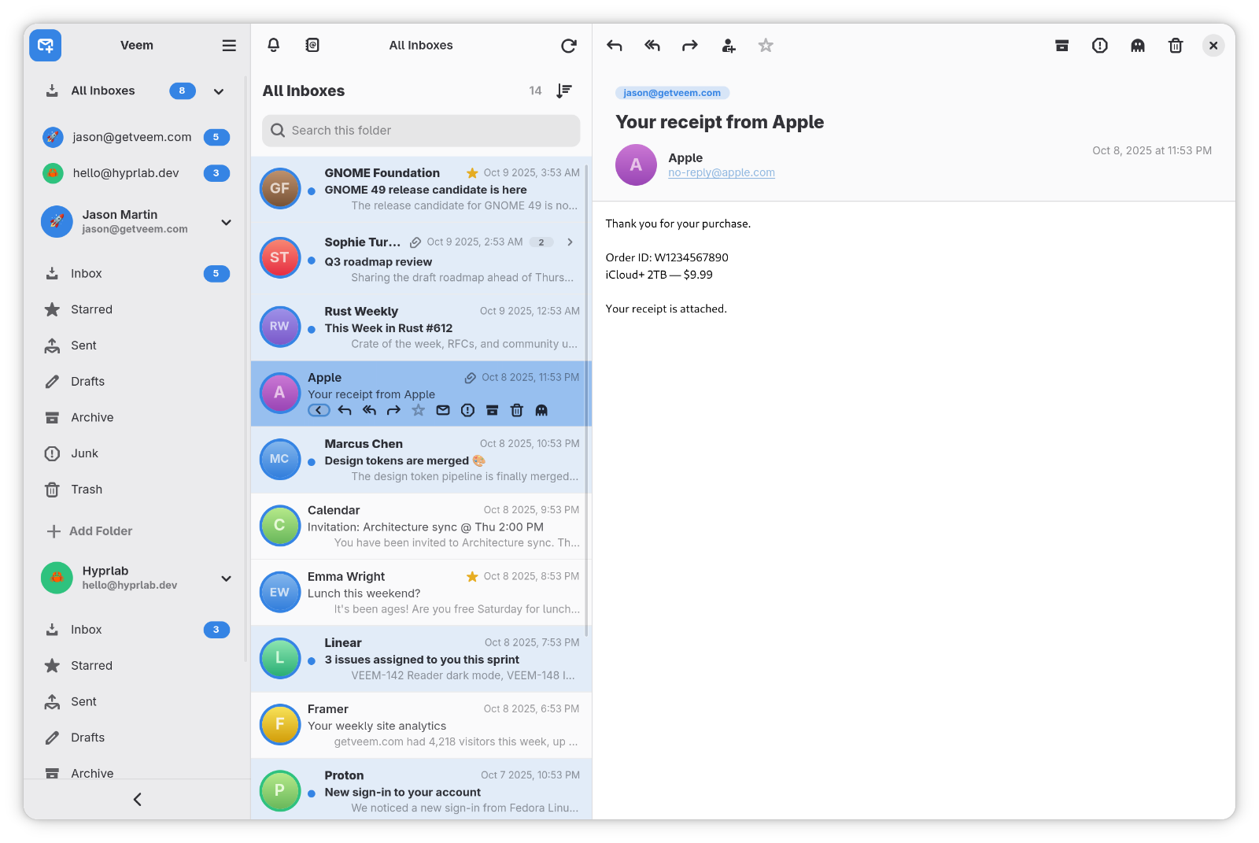
Task: Collapse the Apple row quick actions chevron
Action: coord(319,410)
